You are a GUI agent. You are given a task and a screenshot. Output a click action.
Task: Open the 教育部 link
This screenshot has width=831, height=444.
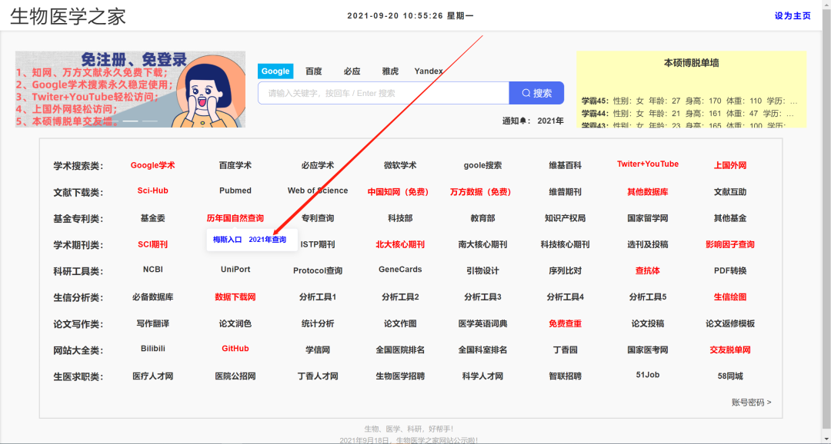click(x=482, y=218)
